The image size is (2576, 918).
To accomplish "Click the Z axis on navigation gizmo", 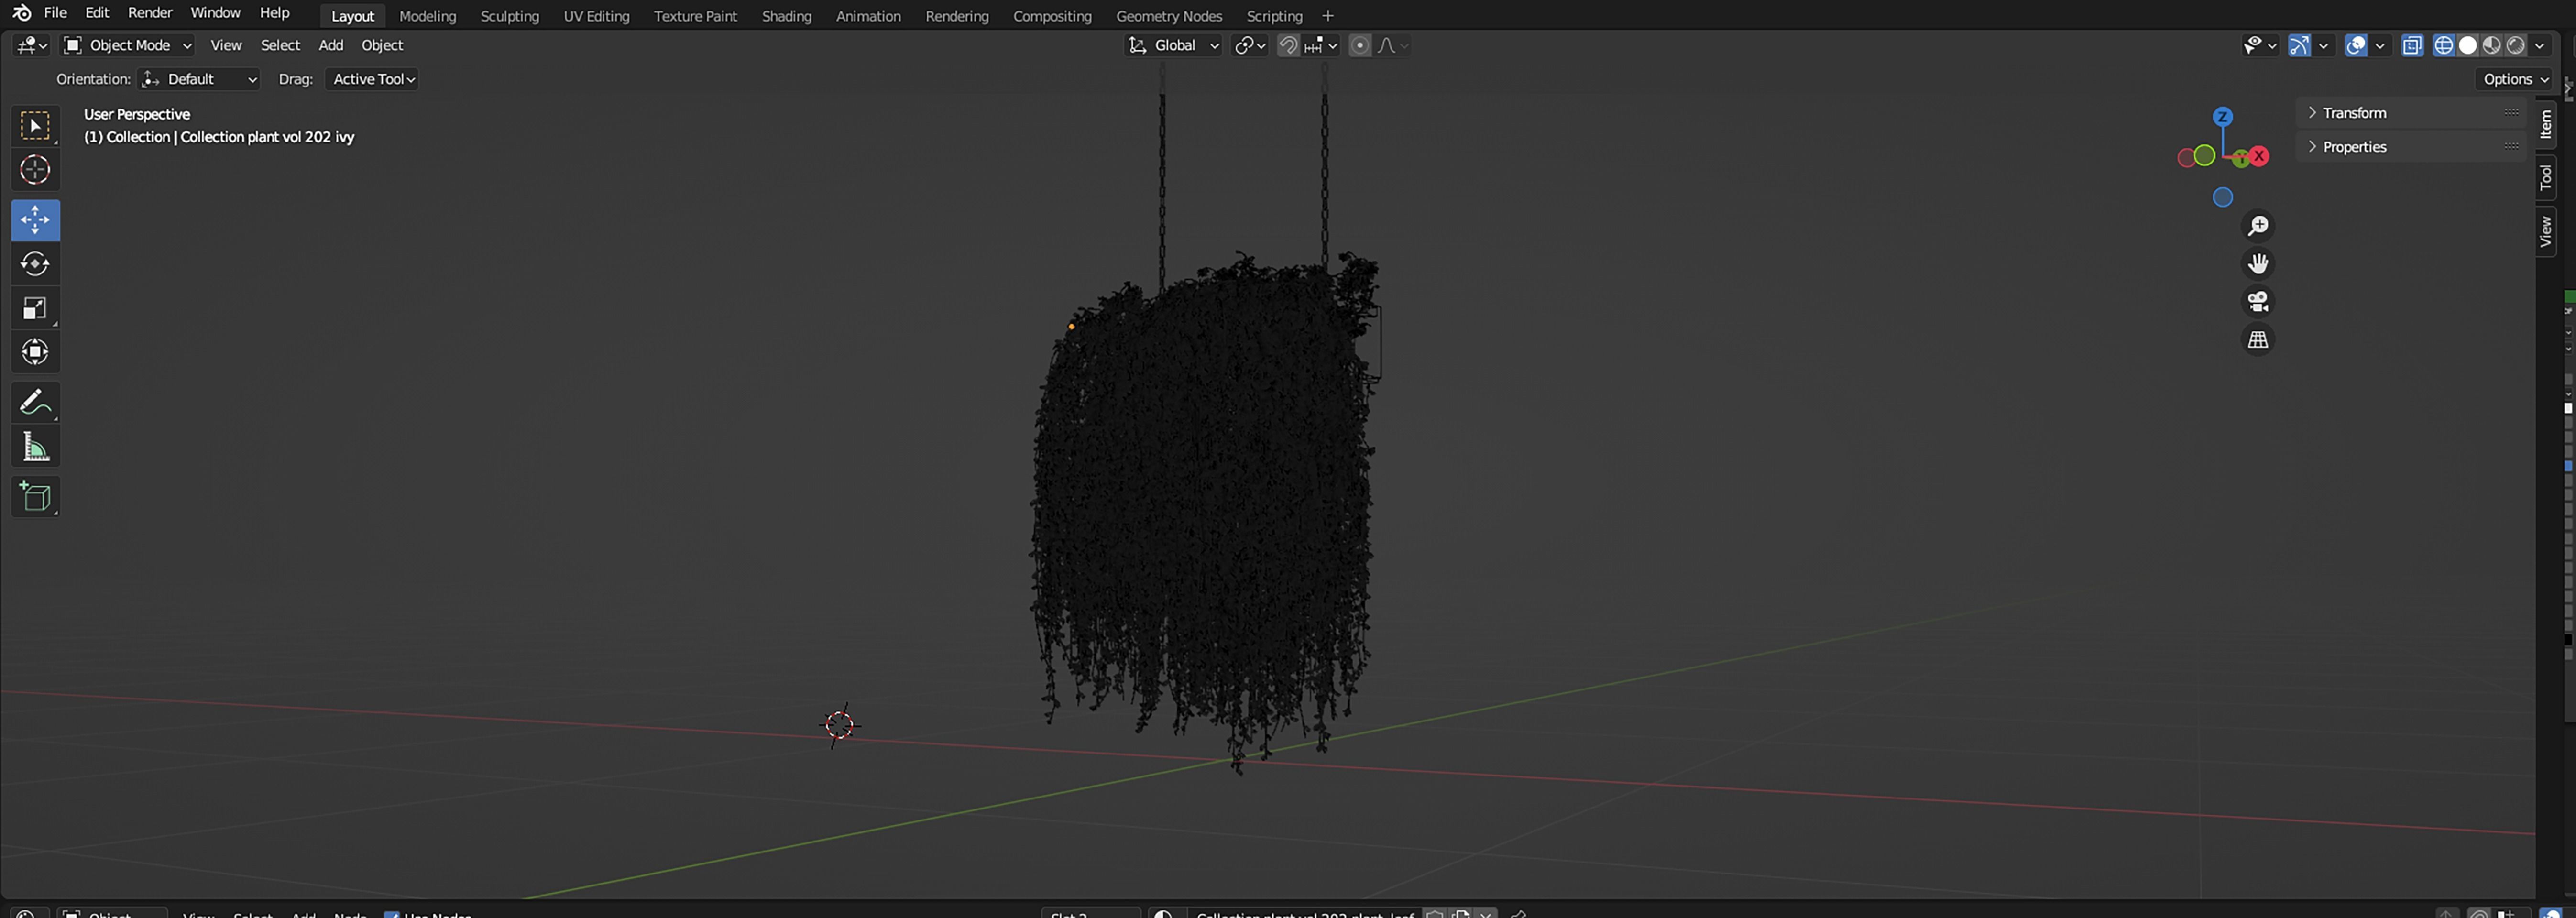I will [x=2222, y=117].
